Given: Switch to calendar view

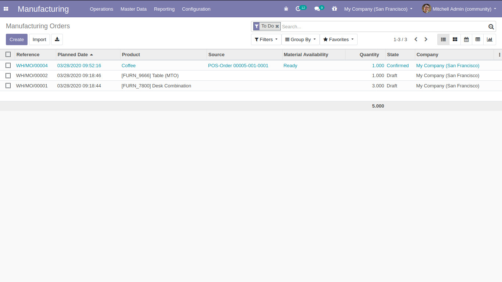Looking at the screenshot, I should [x=466, y=39].
